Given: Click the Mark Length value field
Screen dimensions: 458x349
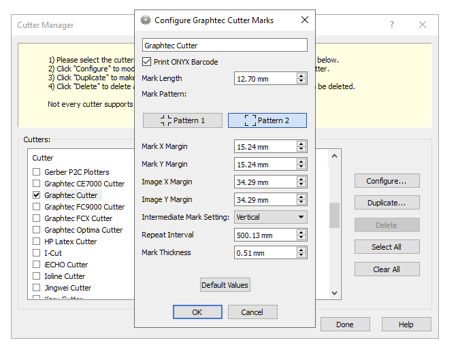Looking at the screenshot, I should 265,78.
